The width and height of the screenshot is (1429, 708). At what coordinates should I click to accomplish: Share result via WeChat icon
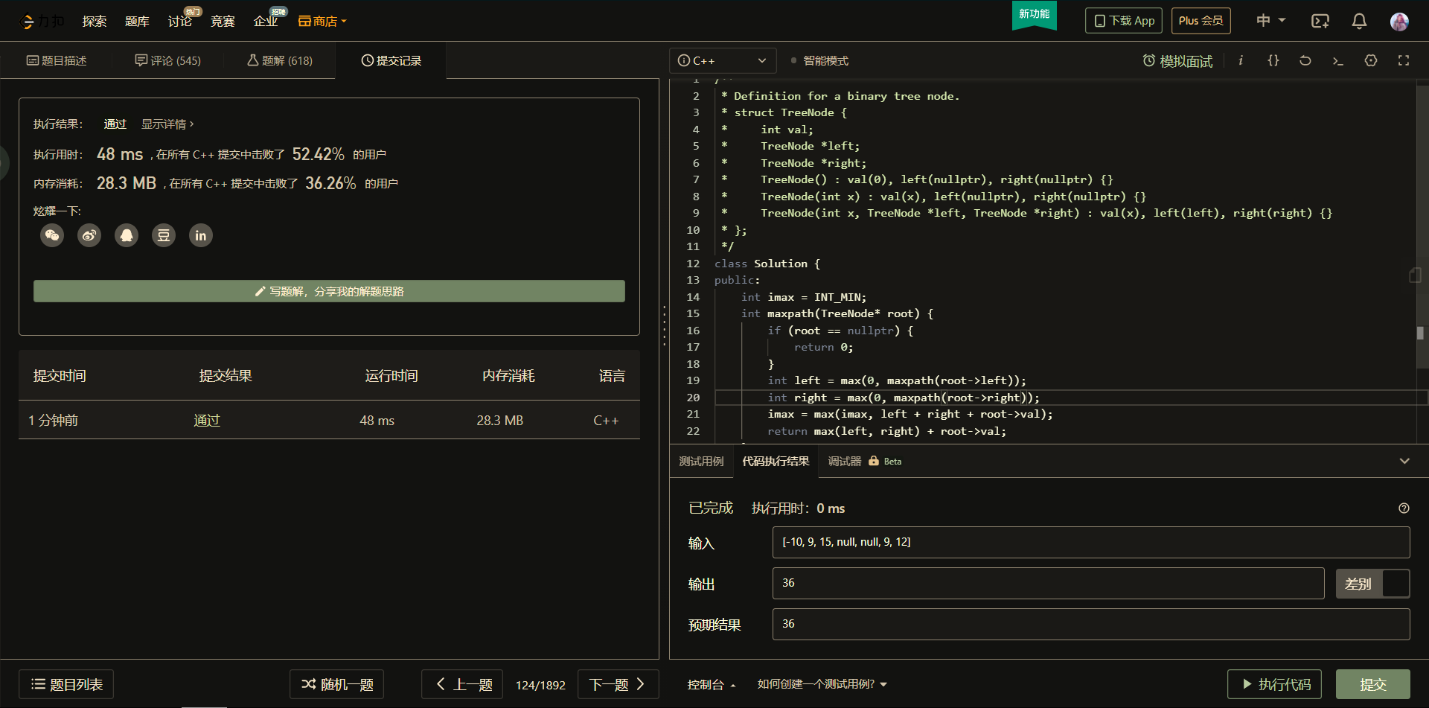pyautogui.click(x=52, y=236)
